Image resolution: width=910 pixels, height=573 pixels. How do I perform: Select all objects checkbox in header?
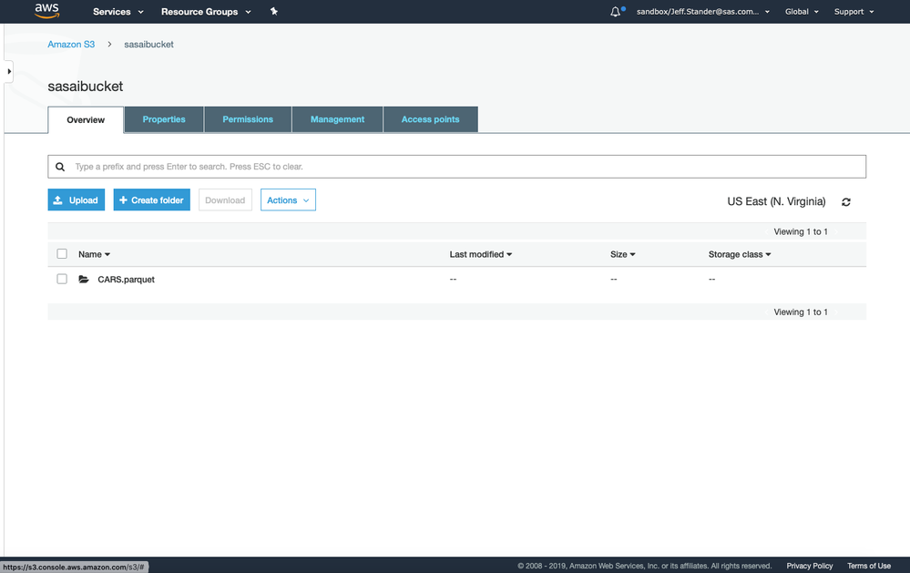(62, 253)
